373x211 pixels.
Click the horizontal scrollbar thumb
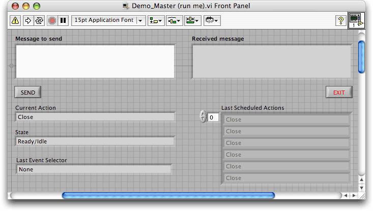click(x=168, y=196)
